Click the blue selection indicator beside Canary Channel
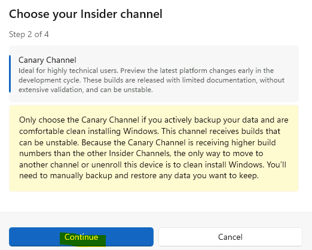This screenshot has width=312, height=250. coord(10,74)
